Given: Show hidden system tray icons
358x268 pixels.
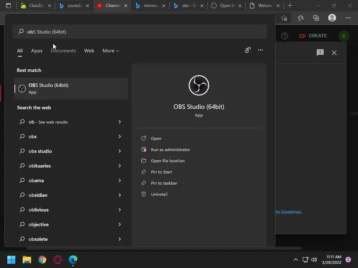Looking at the screenshot, I should [296, 260].
